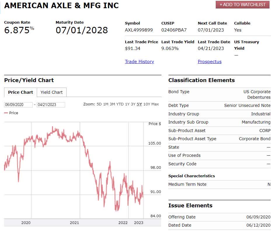Switch to the Yield Chart tab
The width and height of the screenshot is (280, 231).
click(x=51, y=92)
